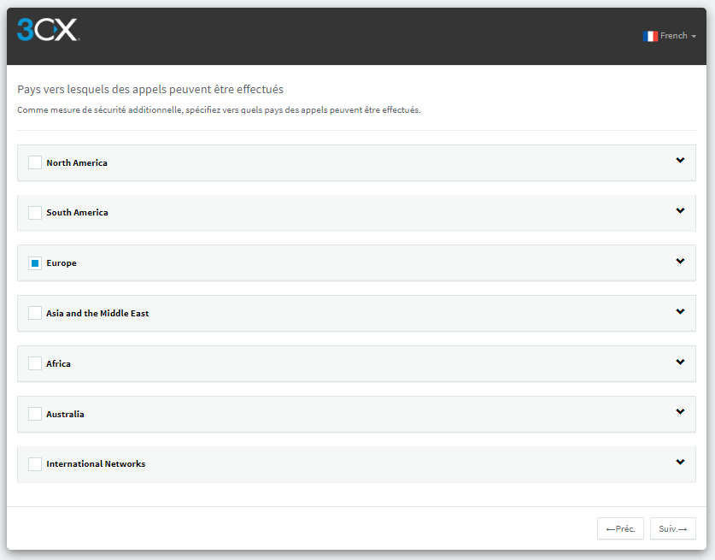Check the Africa region checkbox
715x560 pixels.
coord(34,363)
